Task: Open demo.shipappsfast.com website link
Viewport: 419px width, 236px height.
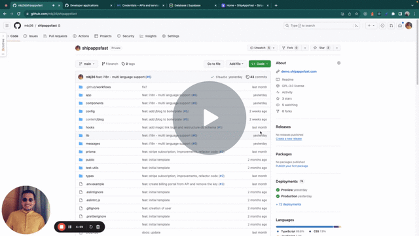Action: tap(299, 71)
